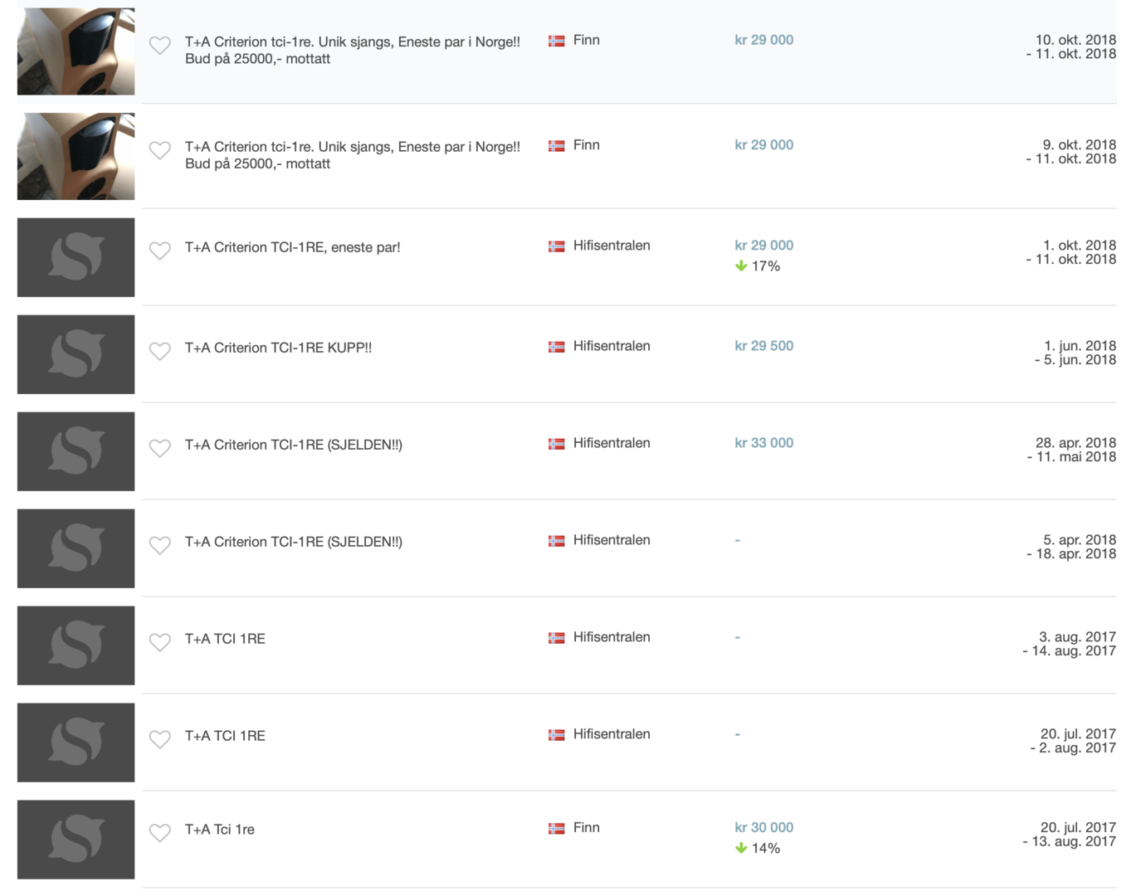Favorite the 10. okt. 2018 Finn listing heart
The image size is (1136, 896).
pyautogui.click(x=160, y=45)
